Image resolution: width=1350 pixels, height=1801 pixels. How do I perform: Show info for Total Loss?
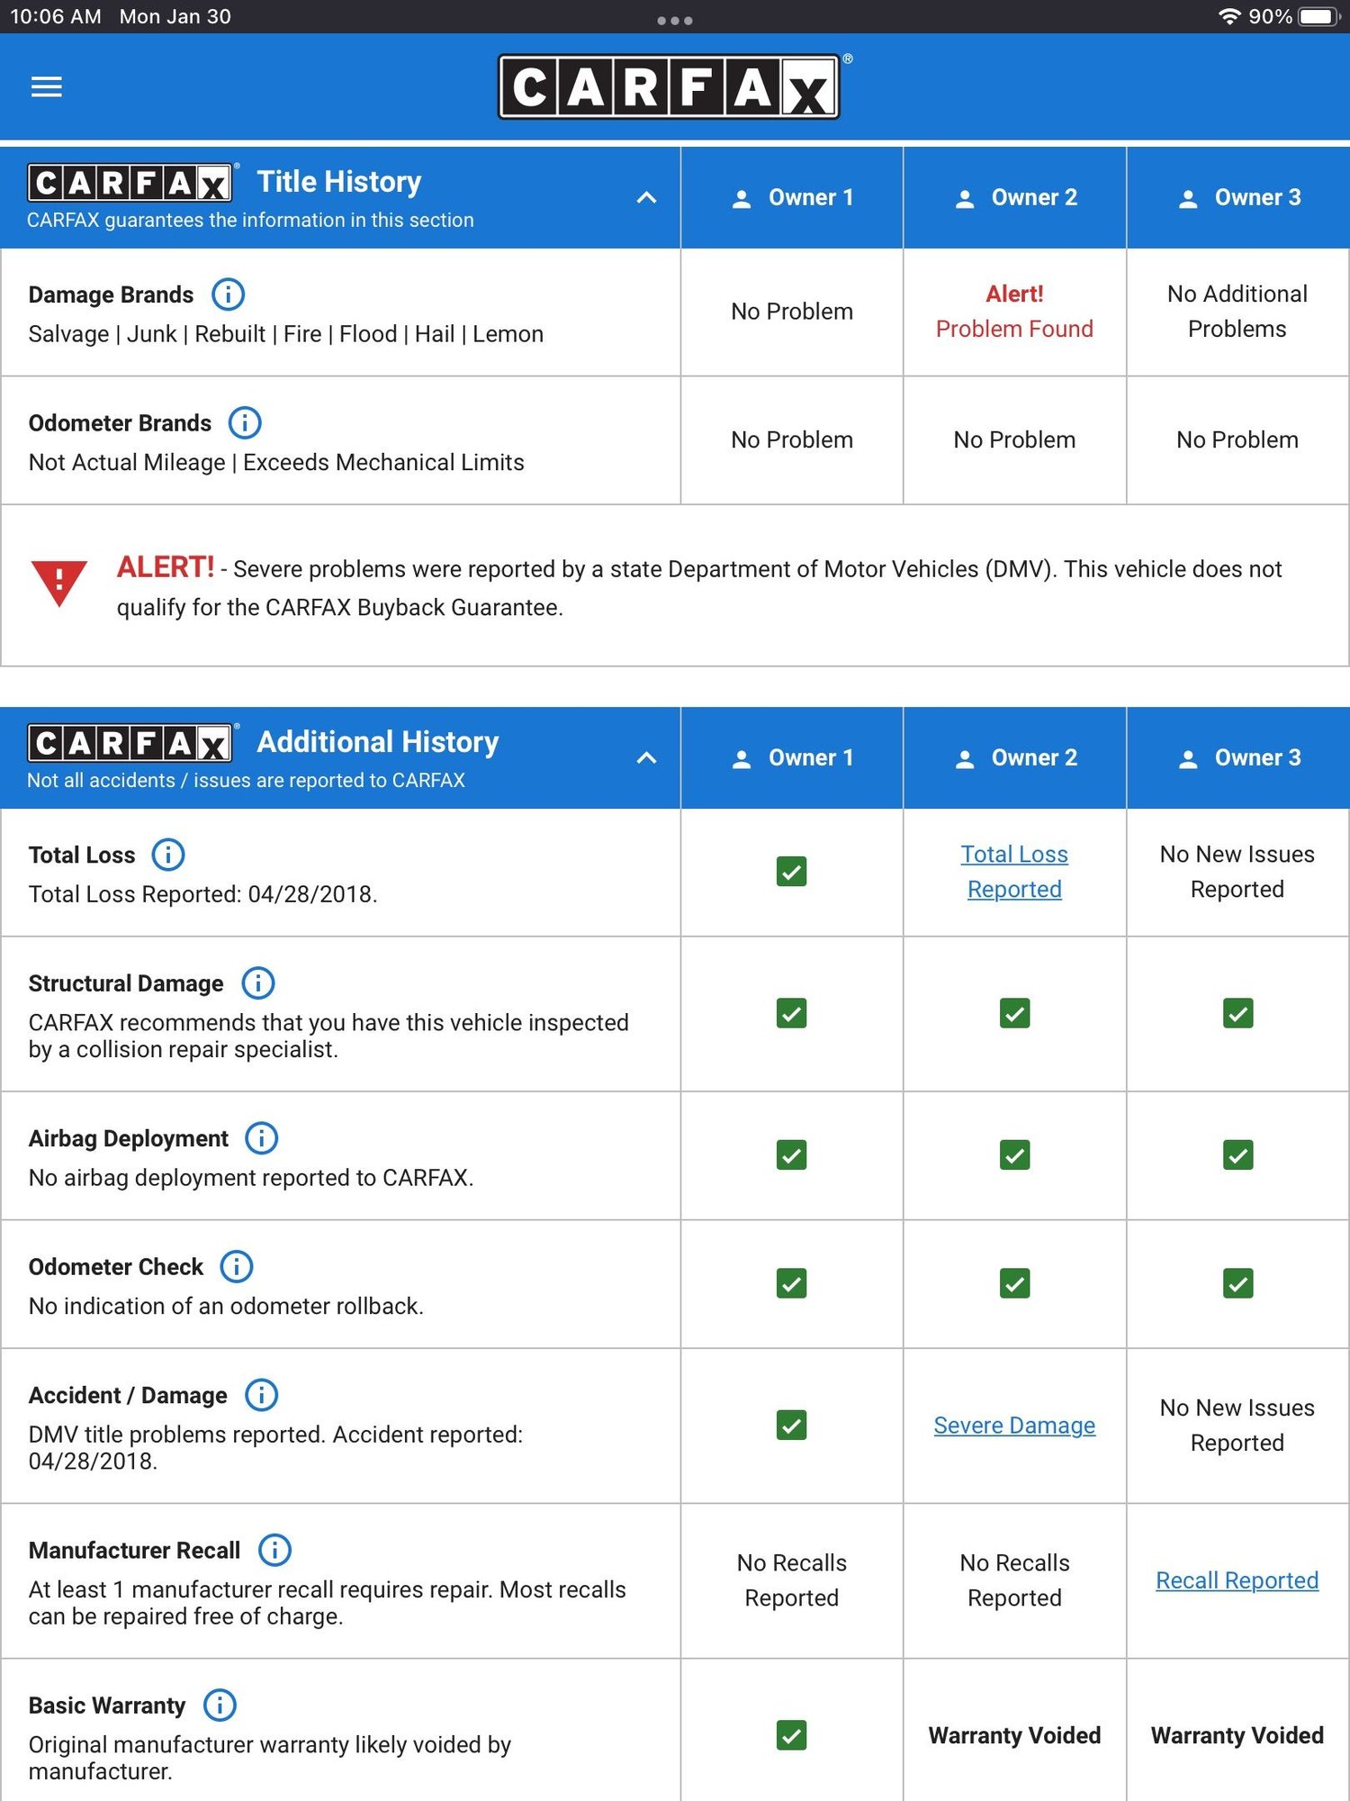point(168,854)
